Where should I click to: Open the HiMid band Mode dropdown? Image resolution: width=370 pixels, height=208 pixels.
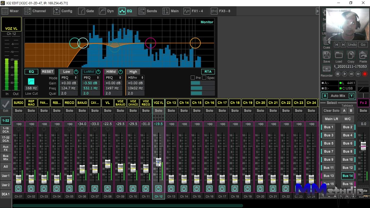113,78
